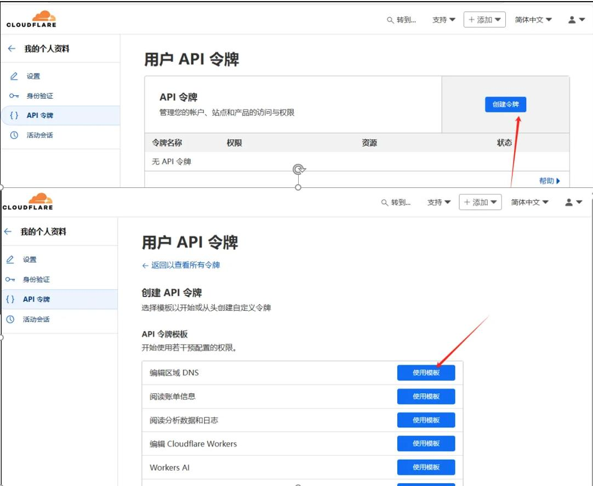Image resolution: width=593 pixels, height=486 pixels.
Task: Click the 阅读分析数据和日志 template name
Action: (x=184, y=420)
